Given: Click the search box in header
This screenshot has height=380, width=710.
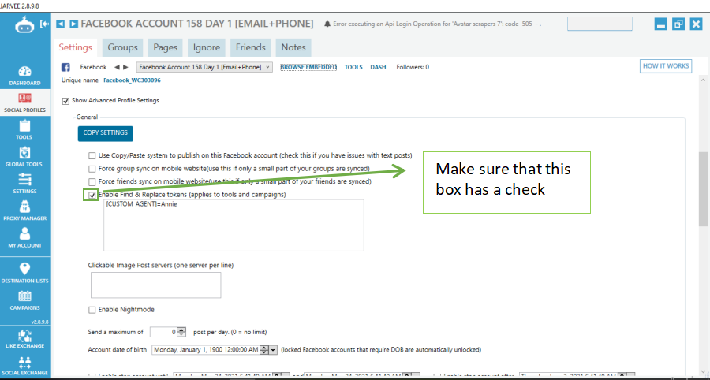Looking at the screenshot, I should [600, 24].
